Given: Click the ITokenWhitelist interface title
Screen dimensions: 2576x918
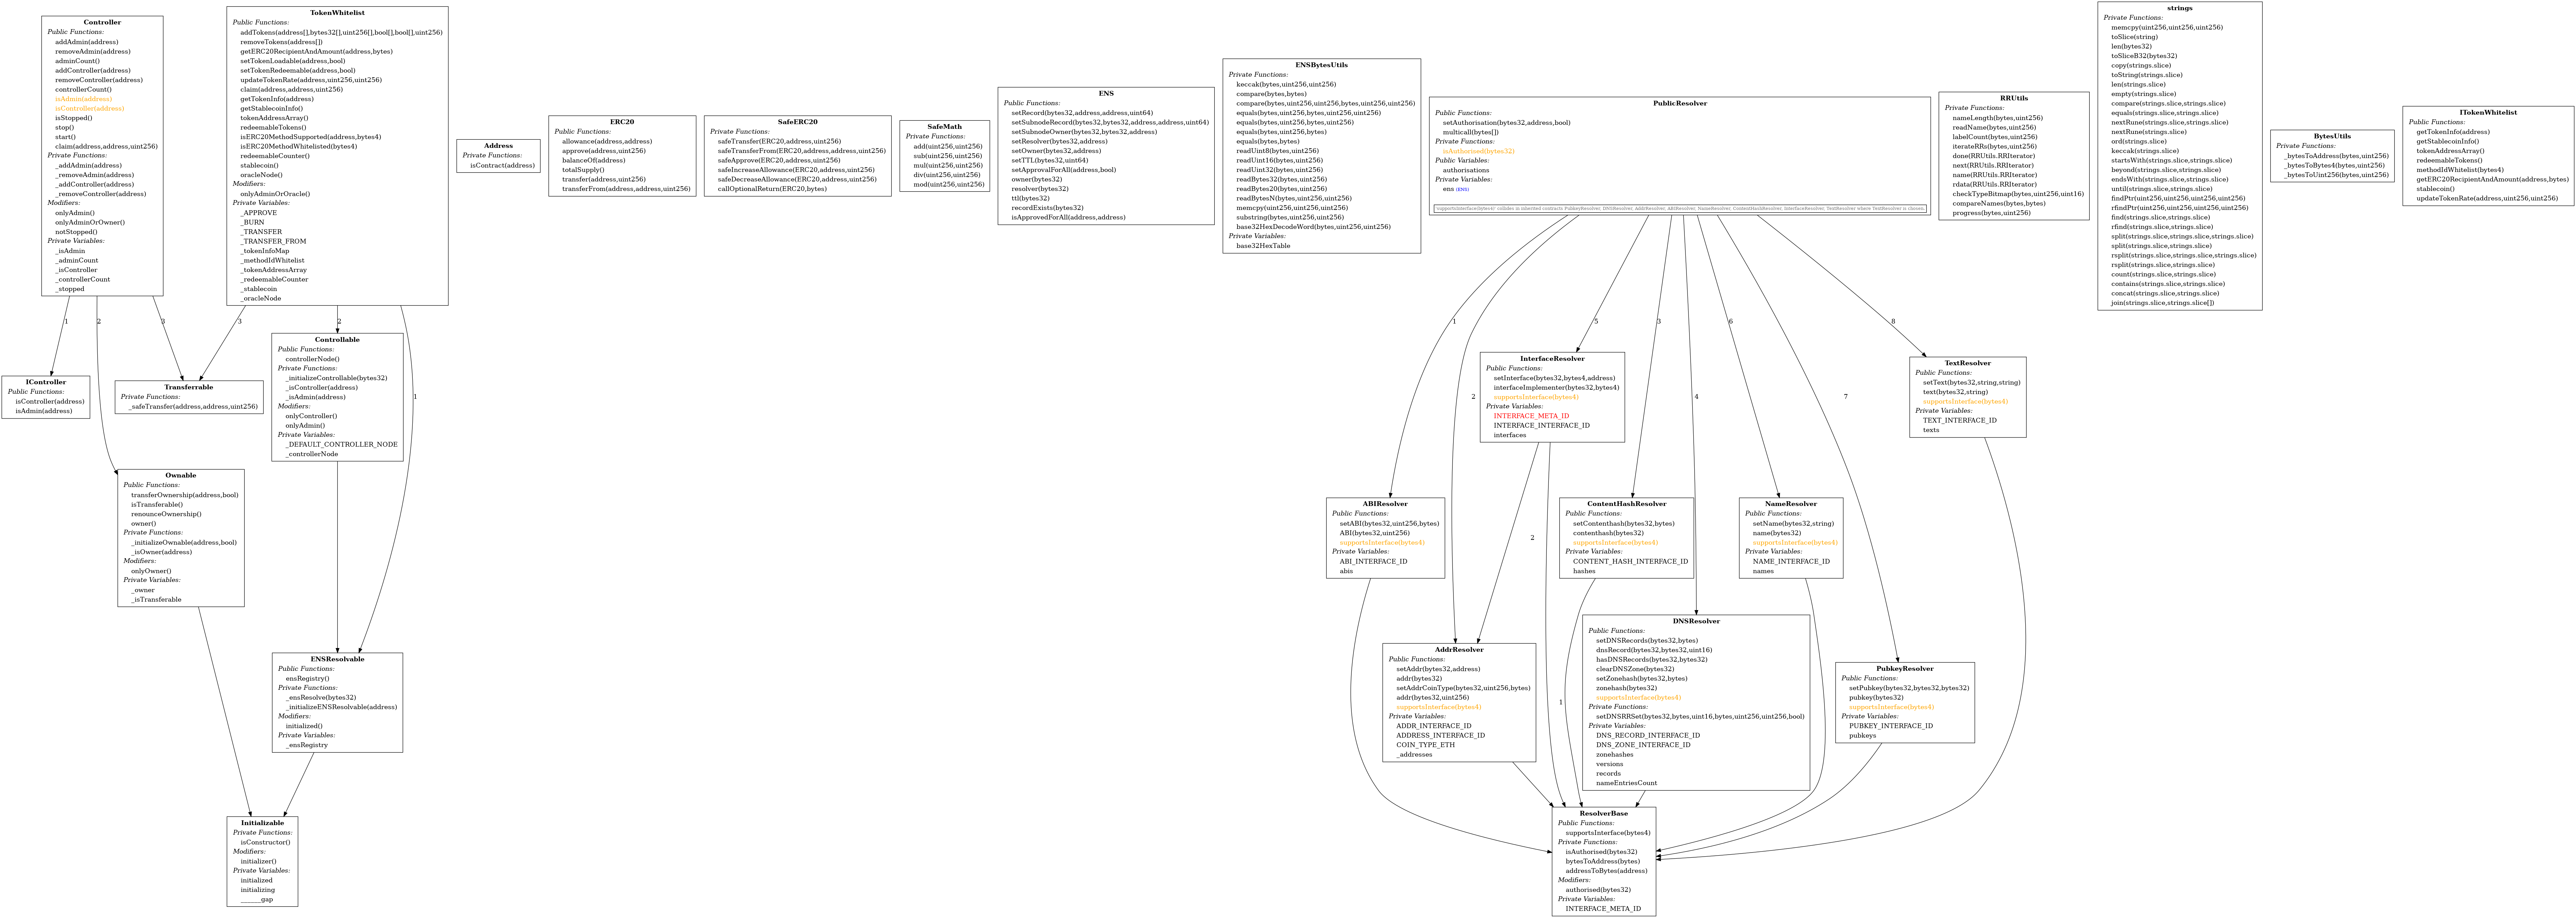Looking at the screenshot, I should 2488,113.
